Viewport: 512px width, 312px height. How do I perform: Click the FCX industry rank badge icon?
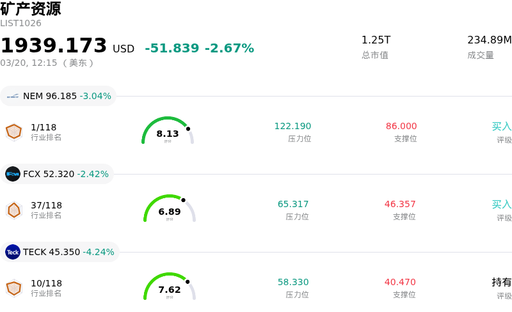[x=13, y=210]
